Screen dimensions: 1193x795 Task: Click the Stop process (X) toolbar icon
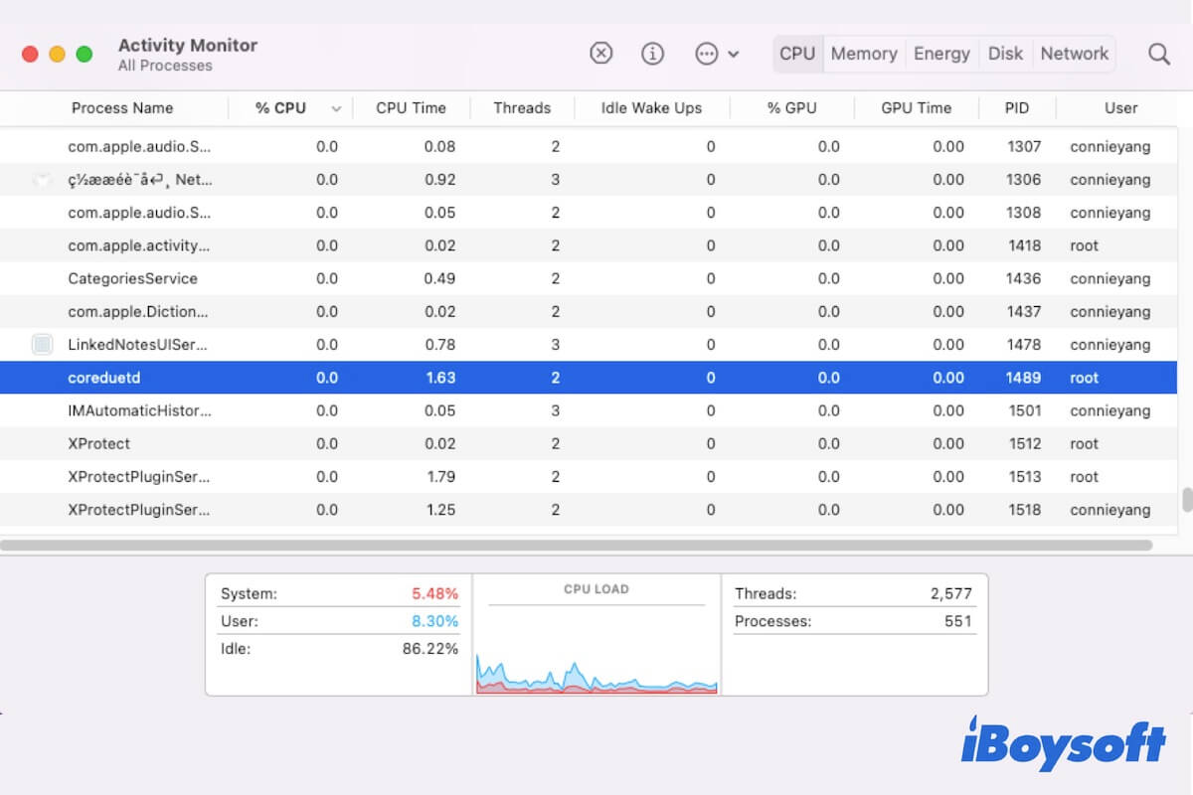(x=601, y=54)
